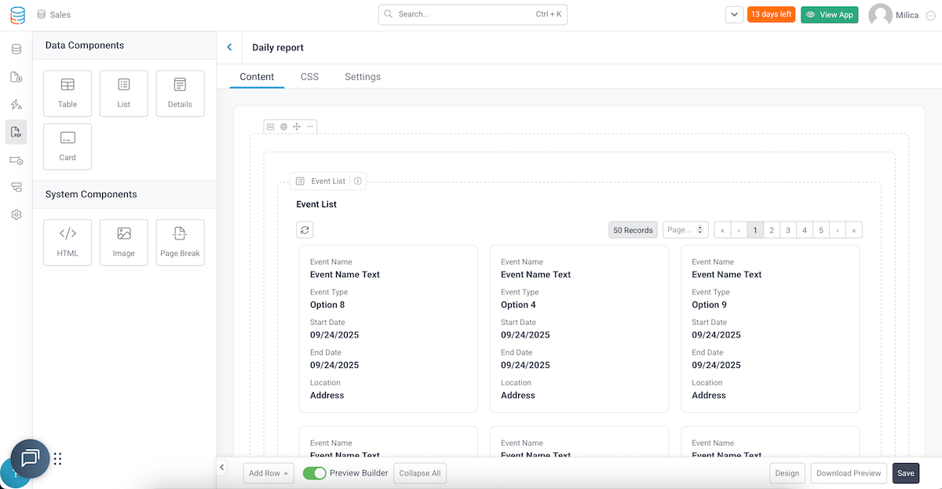Select the database icon in left sidebar
The image size is (942, 489).
pyautogui.click(x=16, y=49)
